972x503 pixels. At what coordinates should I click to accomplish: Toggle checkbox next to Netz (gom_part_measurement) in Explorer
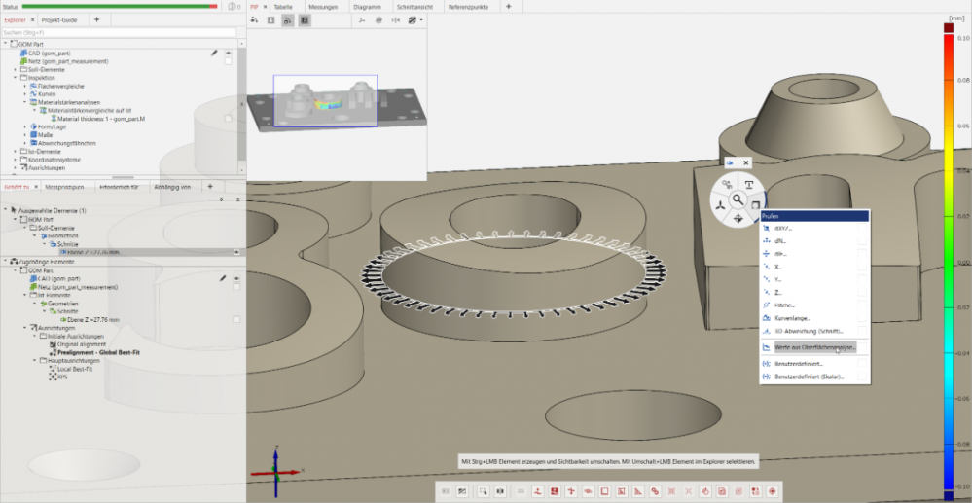228,61
